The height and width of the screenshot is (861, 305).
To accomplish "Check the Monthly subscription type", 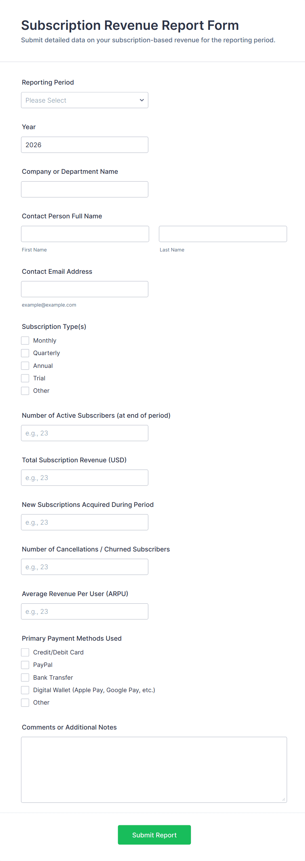I will point(25,341).
